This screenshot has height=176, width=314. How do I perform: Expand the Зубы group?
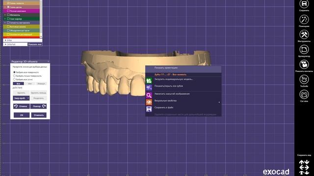coord(5,40)
